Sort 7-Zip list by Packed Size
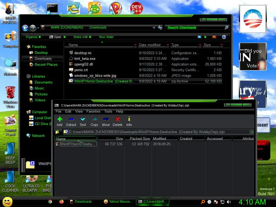 coord(138,139)
